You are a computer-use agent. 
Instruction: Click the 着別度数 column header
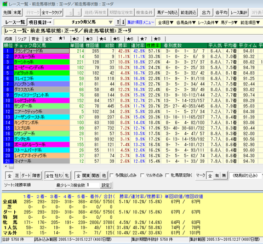point(185,46)
